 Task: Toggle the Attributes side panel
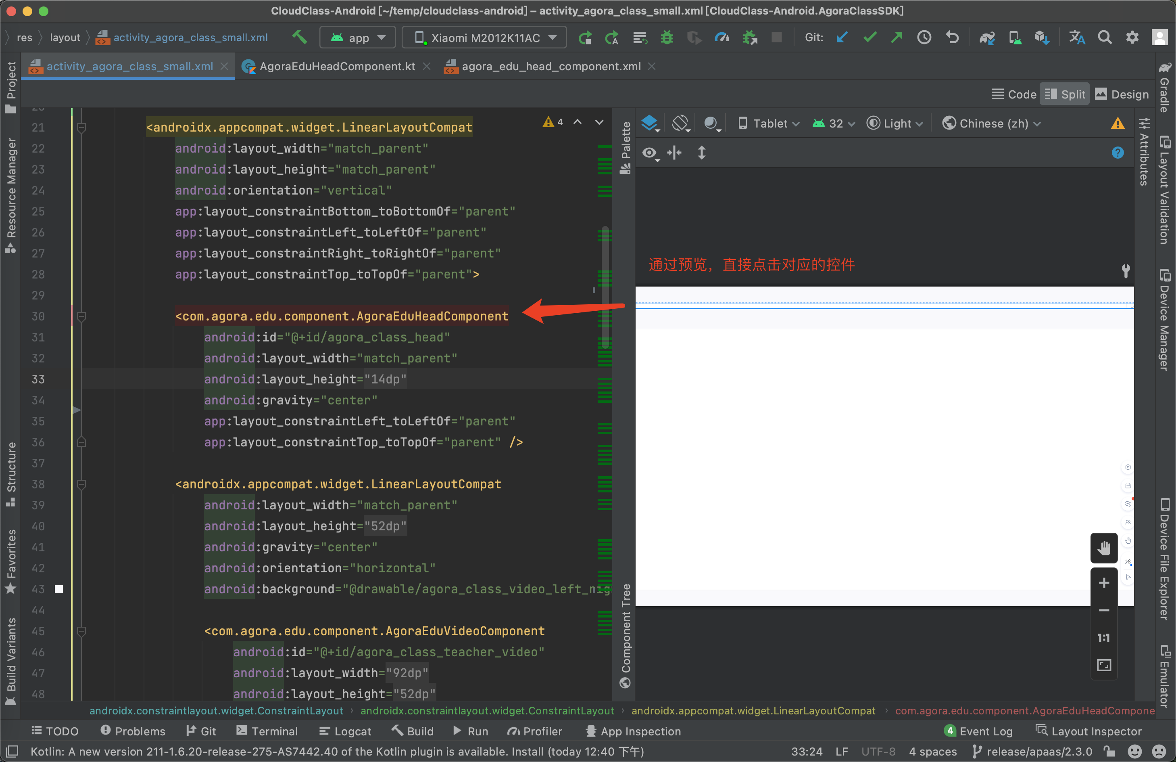1144,151
